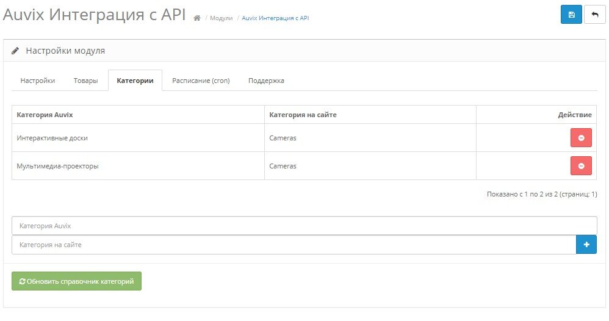
Task: Add category mapping with plus button
Action: coord(586,245)
